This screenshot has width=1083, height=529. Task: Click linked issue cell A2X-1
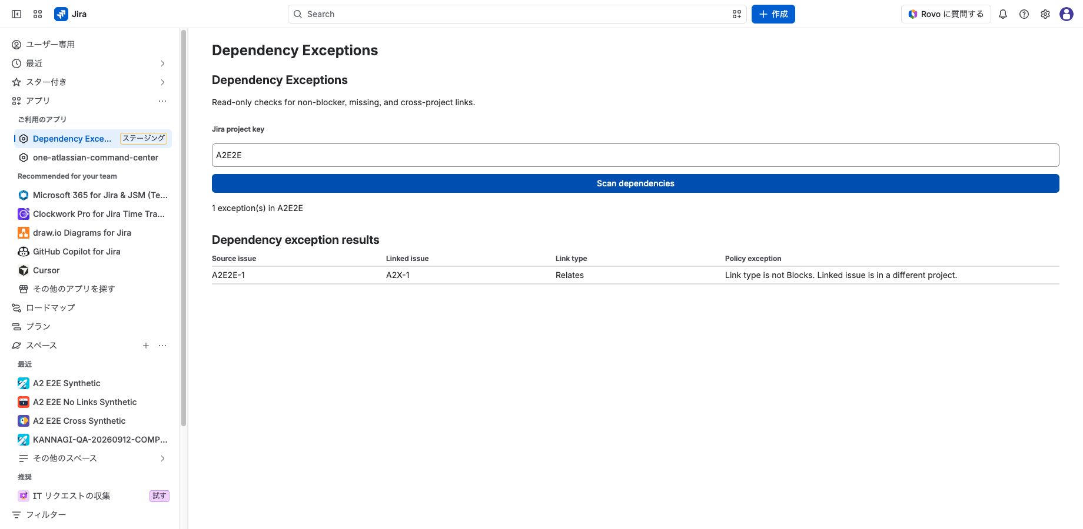(x=398, y=275)
